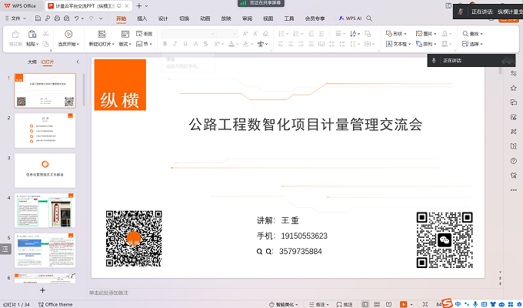Viewport: 523px width, 308px height.
Task: Toggle Italic formatting
Action: click(175, 44)
